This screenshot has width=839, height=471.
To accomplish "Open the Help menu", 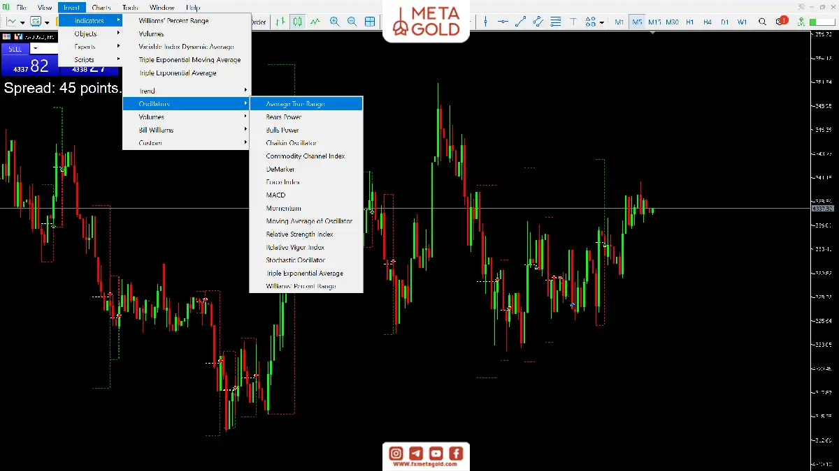I will coord(193,7).
